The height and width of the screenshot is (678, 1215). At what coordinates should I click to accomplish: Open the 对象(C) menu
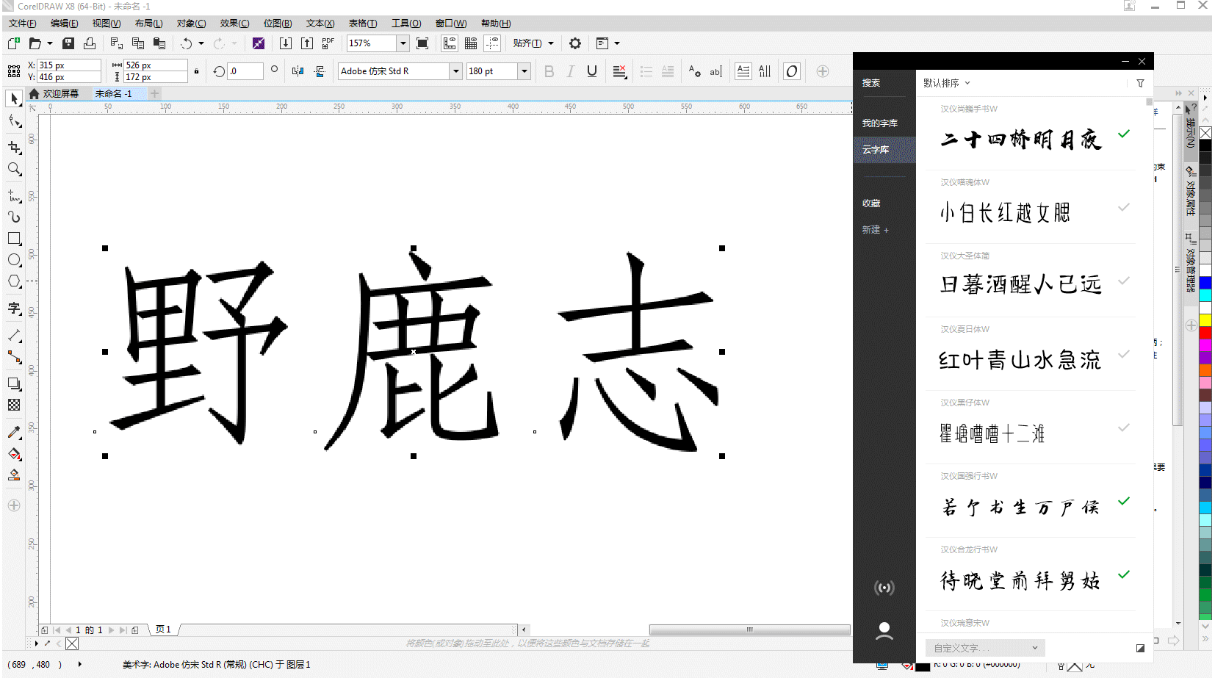coord(192,24)
